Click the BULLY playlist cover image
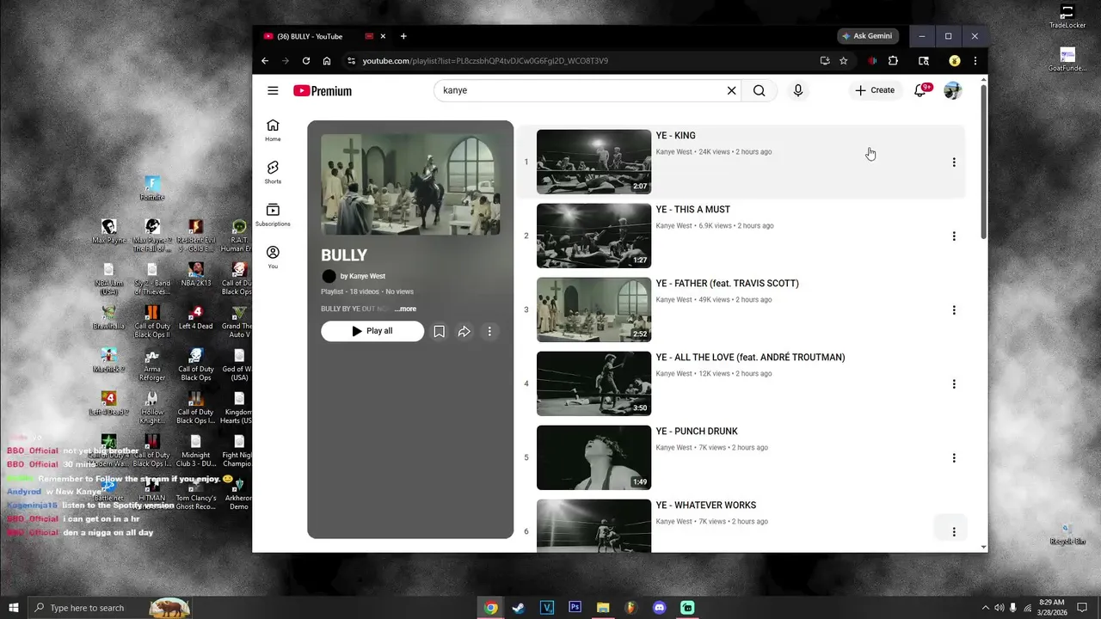 point(410,185)
